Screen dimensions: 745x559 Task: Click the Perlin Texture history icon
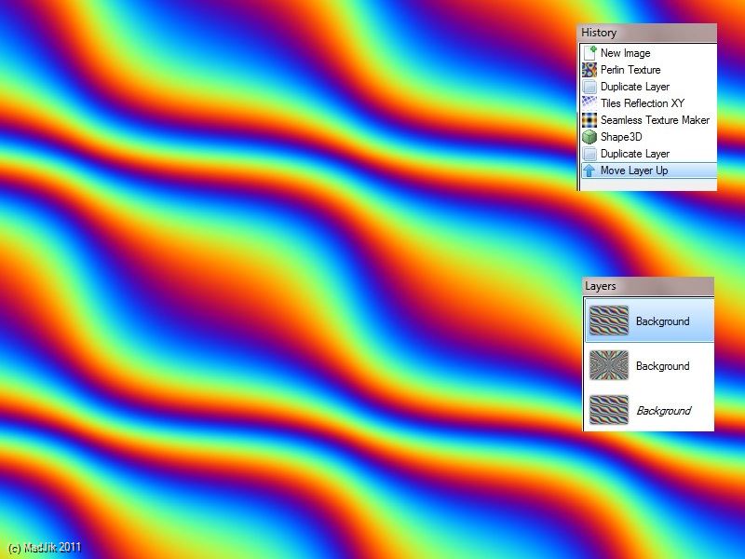pyautogui.click(x=589, y=70)
